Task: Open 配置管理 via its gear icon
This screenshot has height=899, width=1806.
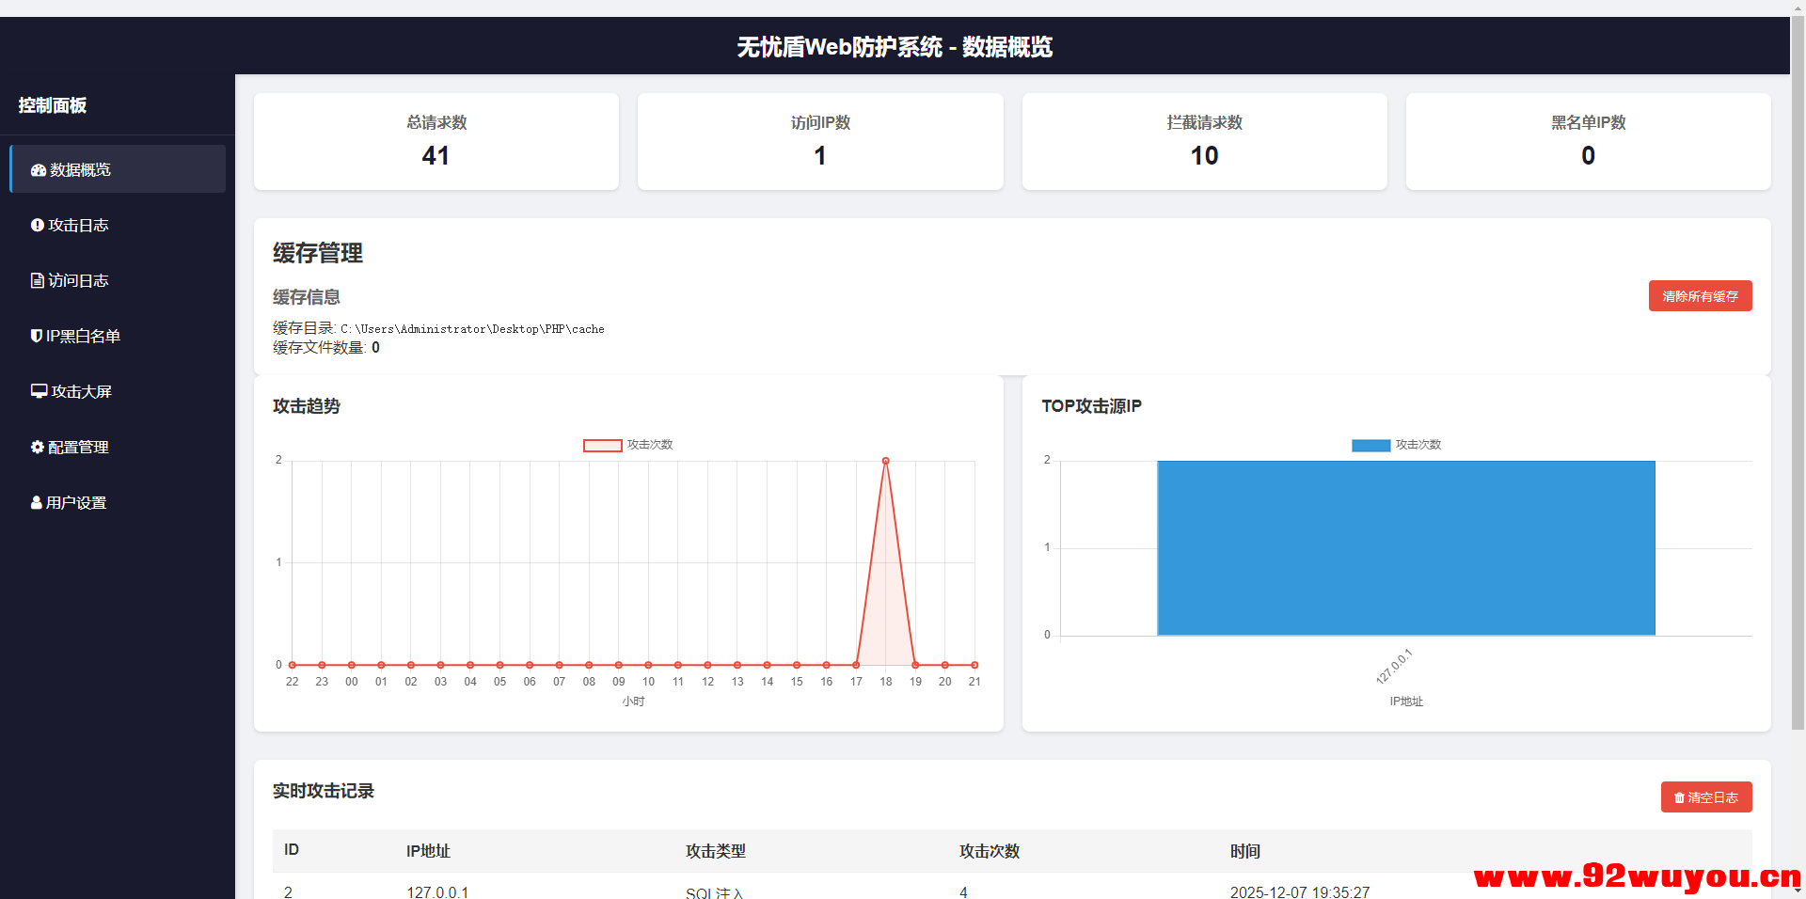Action: pos(38,447)
